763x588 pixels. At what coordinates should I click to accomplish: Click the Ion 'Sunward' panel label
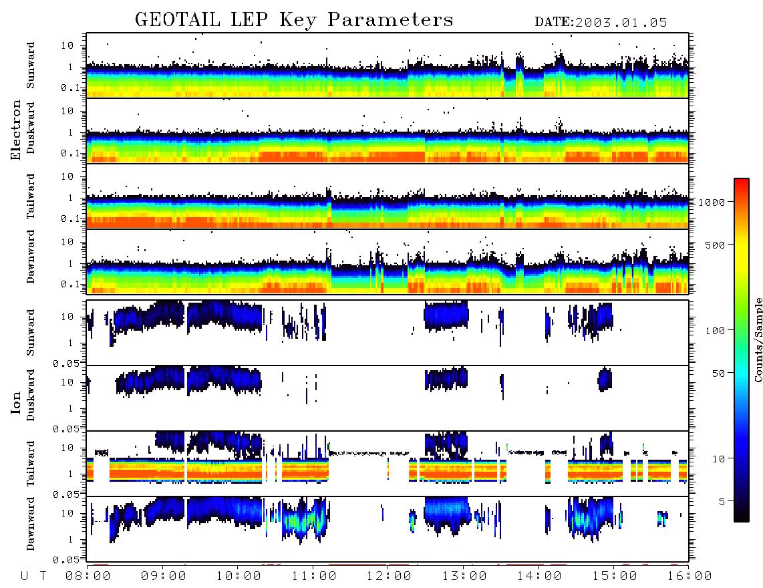click(x=31, y=333)
